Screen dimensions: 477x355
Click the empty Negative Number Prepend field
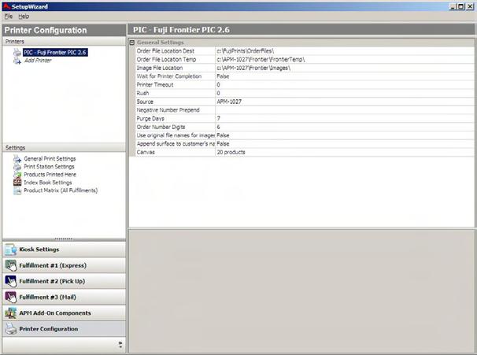(345, 110)
